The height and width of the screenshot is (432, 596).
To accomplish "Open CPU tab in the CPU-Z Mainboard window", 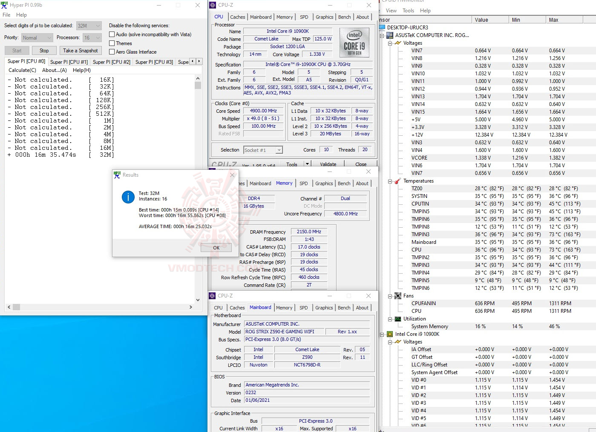I will click(x=219, y=308).
